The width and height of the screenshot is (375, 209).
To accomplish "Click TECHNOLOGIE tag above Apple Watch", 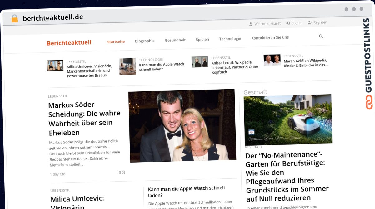I will [151, 60].
